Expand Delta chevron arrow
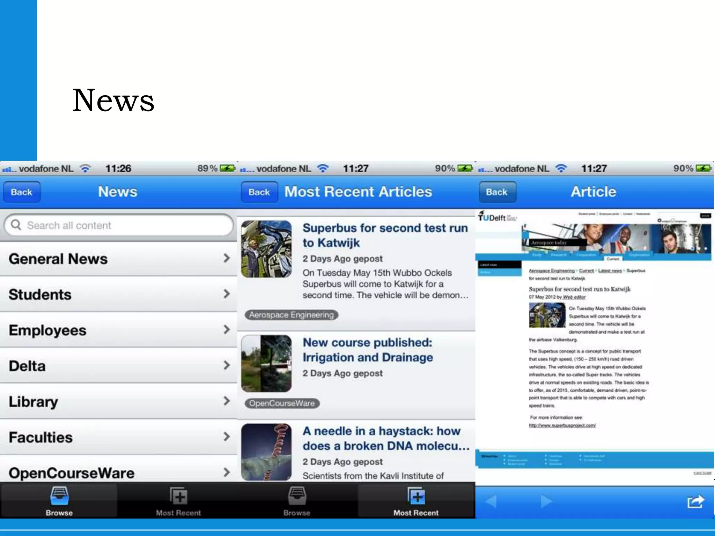The height and width of the screenshot is (536, 715). (x=227, y=365)
